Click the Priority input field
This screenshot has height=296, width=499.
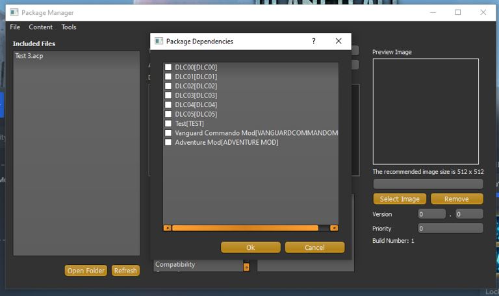450,228
